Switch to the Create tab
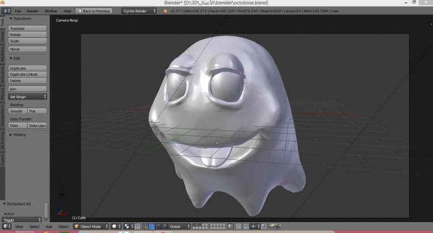The image size is (433, 233). pos(3,37)
